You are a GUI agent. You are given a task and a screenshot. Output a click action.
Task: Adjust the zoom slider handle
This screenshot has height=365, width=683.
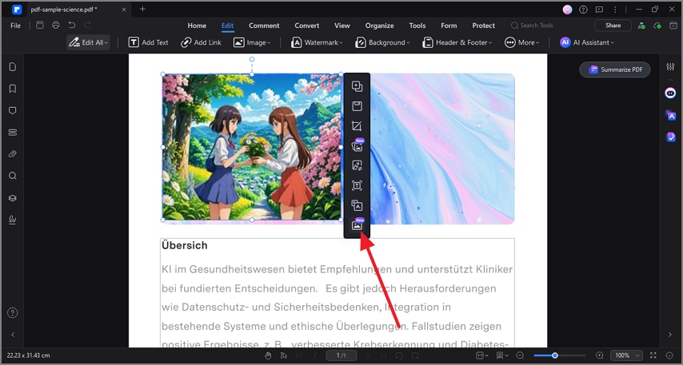[554, 355]
